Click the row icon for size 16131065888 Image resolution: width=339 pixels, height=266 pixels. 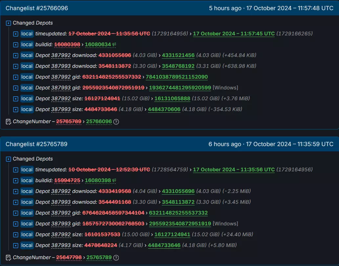click(x=15, y=99)
